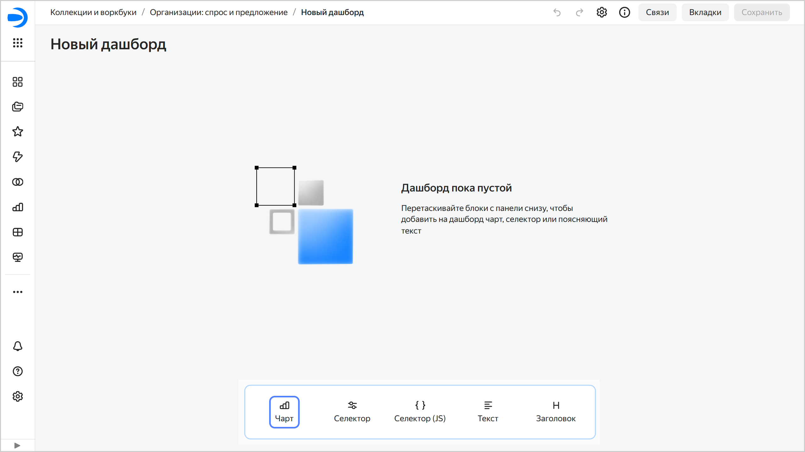805x452 pixels.
Task: Open the all services grid menu
Action: click(x=18, y=43)
